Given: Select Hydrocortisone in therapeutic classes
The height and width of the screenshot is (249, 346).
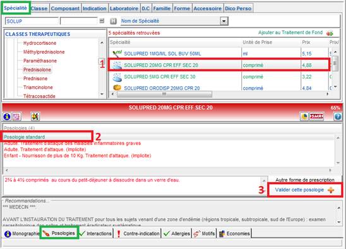Looking at the screenshot, I should pos(40,43).
